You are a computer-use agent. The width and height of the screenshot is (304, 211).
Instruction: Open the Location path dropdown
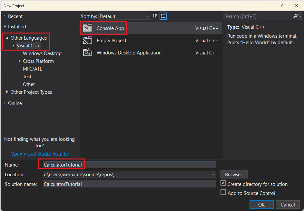point(213,174)
